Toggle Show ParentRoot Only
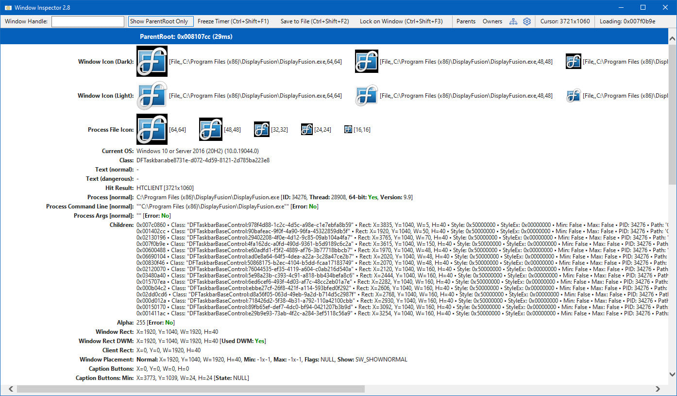Screen dimensions: 677x396 [x=161, y=21]
